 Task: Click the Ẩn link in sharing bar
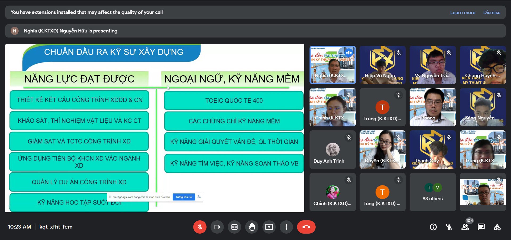click(x=199, y=197)
